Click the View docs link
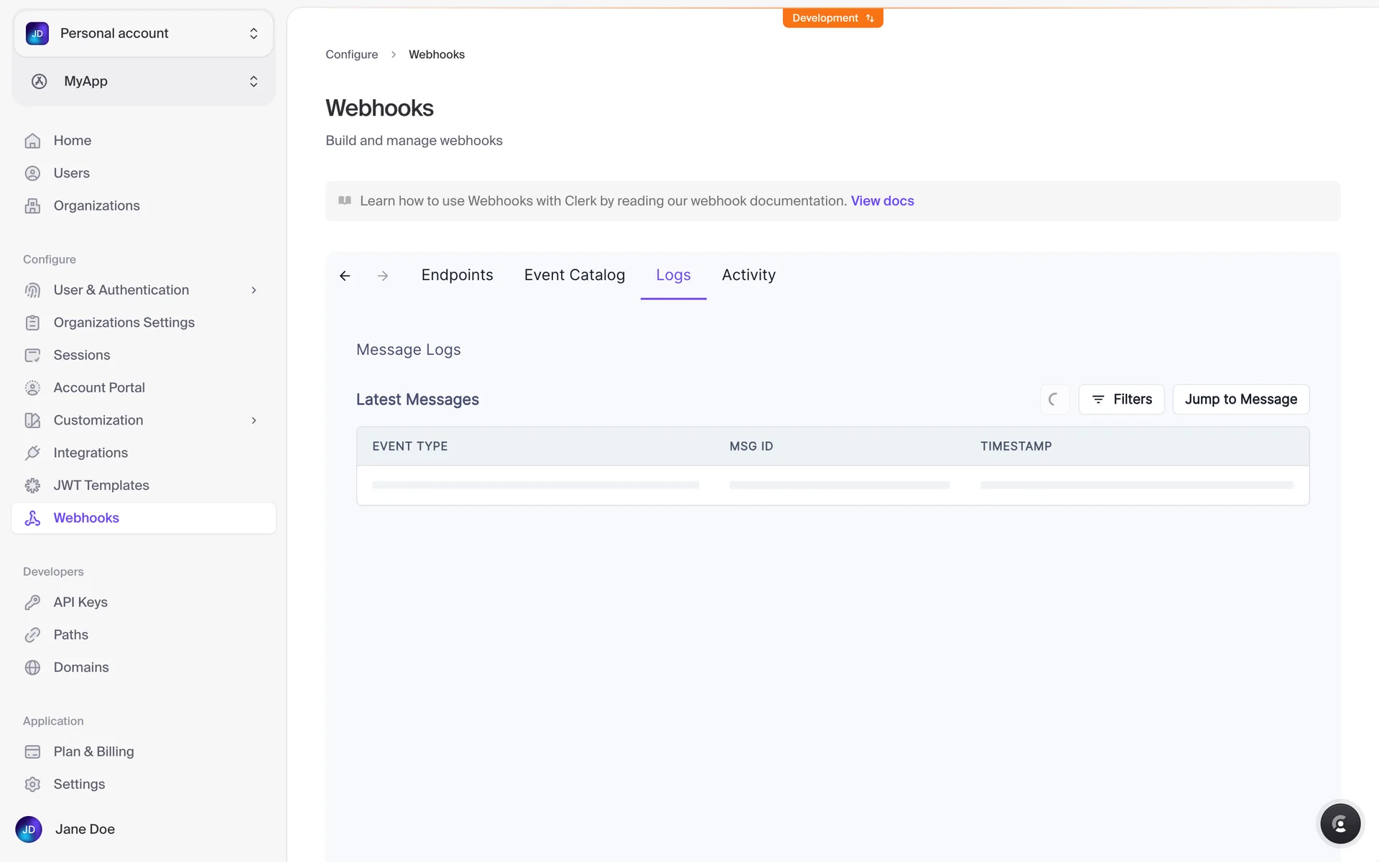Viewport: 1379px width, 862px height. (x=882, y=201)
